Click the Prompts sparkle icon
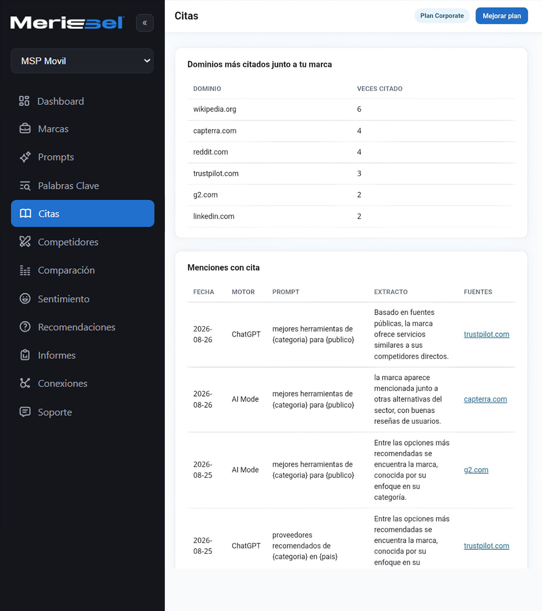 click(25, 157)
